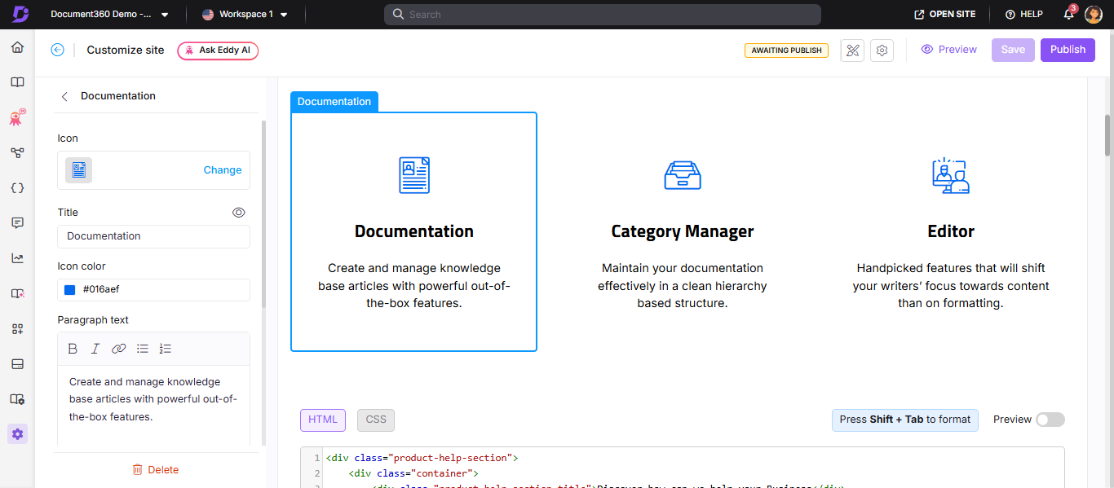Viewport: 1114px width, 488px height.
Task: Toggle the code Preview switch
Action: (x=1050, y=420)
